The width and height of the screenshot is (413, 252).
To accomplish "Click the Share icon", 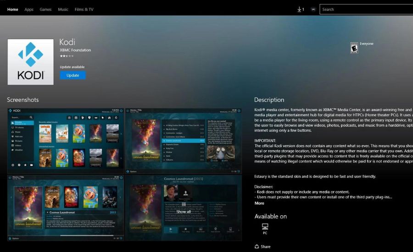I will tap(257, 247).
